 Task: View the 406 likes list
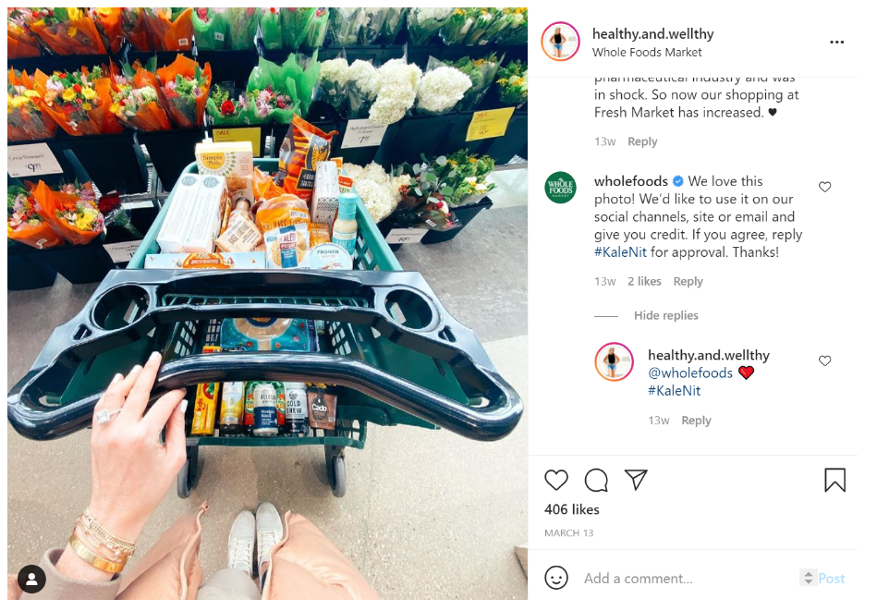(x=572, y=509)
